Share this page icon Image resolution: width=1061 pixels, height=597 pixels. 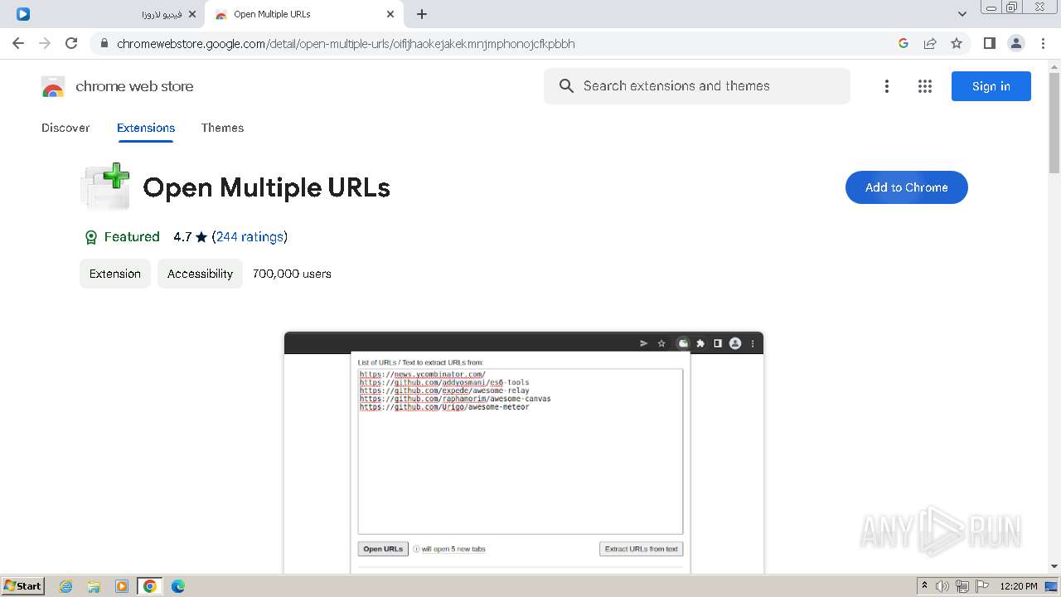point(930,43)
